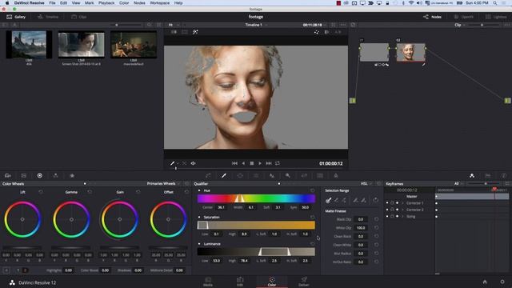Reset the Gamma color wheel

[x=90, y=192]
